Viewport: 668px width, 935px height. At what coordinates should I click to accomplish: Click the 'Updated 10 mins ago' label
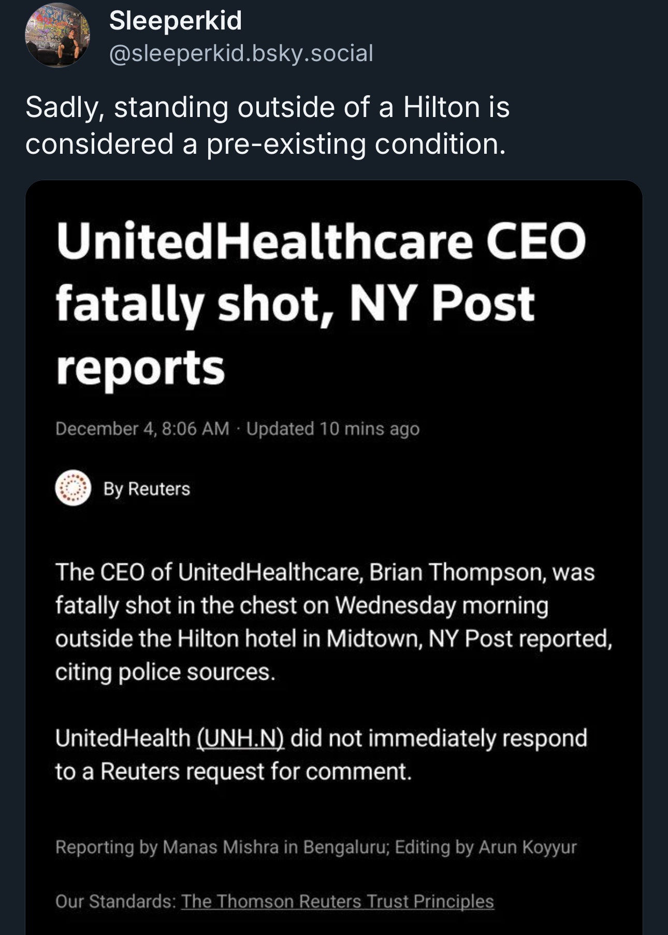coord(333,429)
